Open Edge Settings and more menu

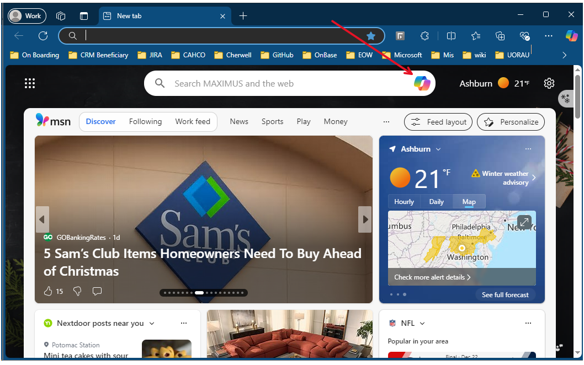coord(548,36)
